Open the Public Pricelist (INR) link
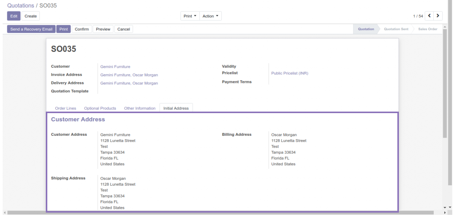The image size is (453, 216). click(x=290, y=73)
